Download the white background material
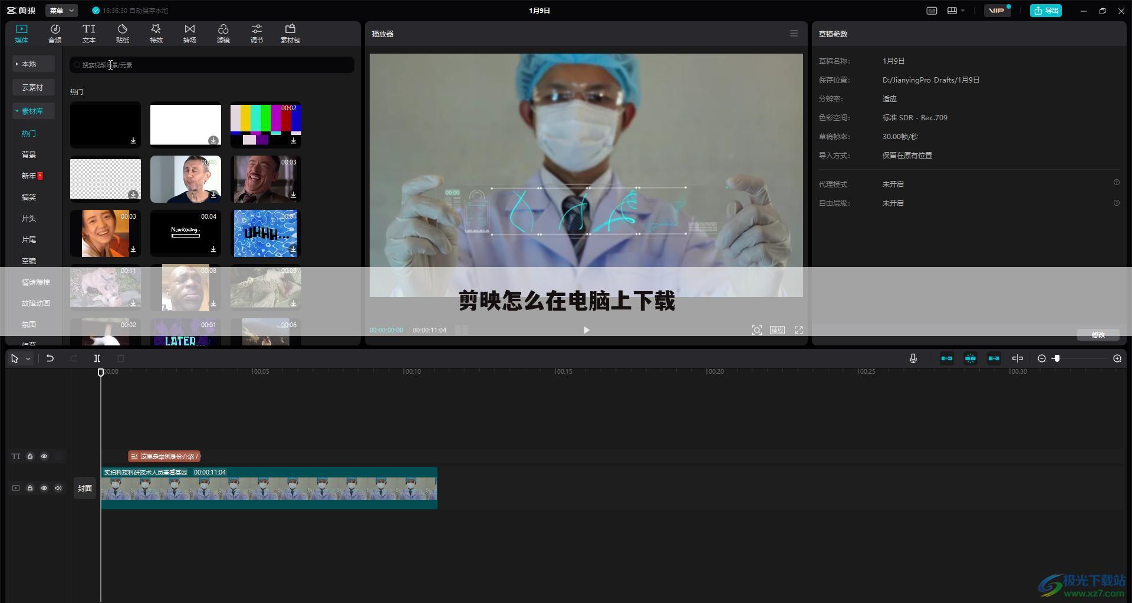Image resolution: width=1132 pixels, height=603 pixels. point(213,140)
